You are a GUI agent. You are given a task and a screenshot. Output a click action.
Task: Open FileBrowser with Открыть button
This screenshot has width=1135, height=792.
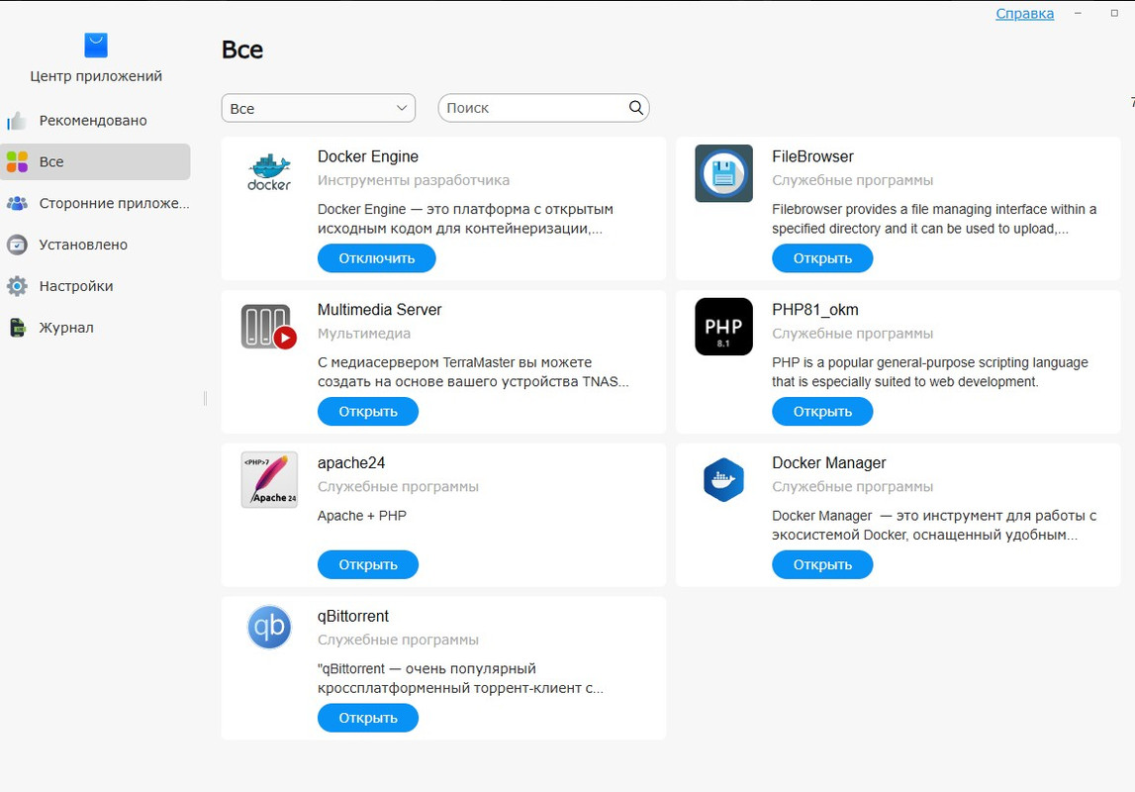click(822, 258)
